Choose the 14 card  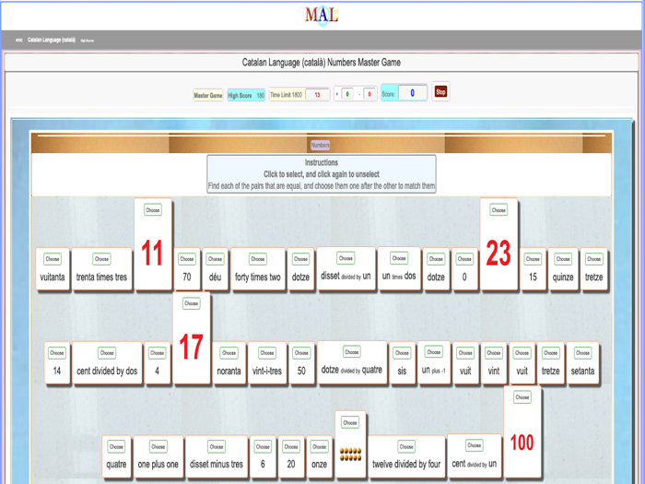coord(57,353)
